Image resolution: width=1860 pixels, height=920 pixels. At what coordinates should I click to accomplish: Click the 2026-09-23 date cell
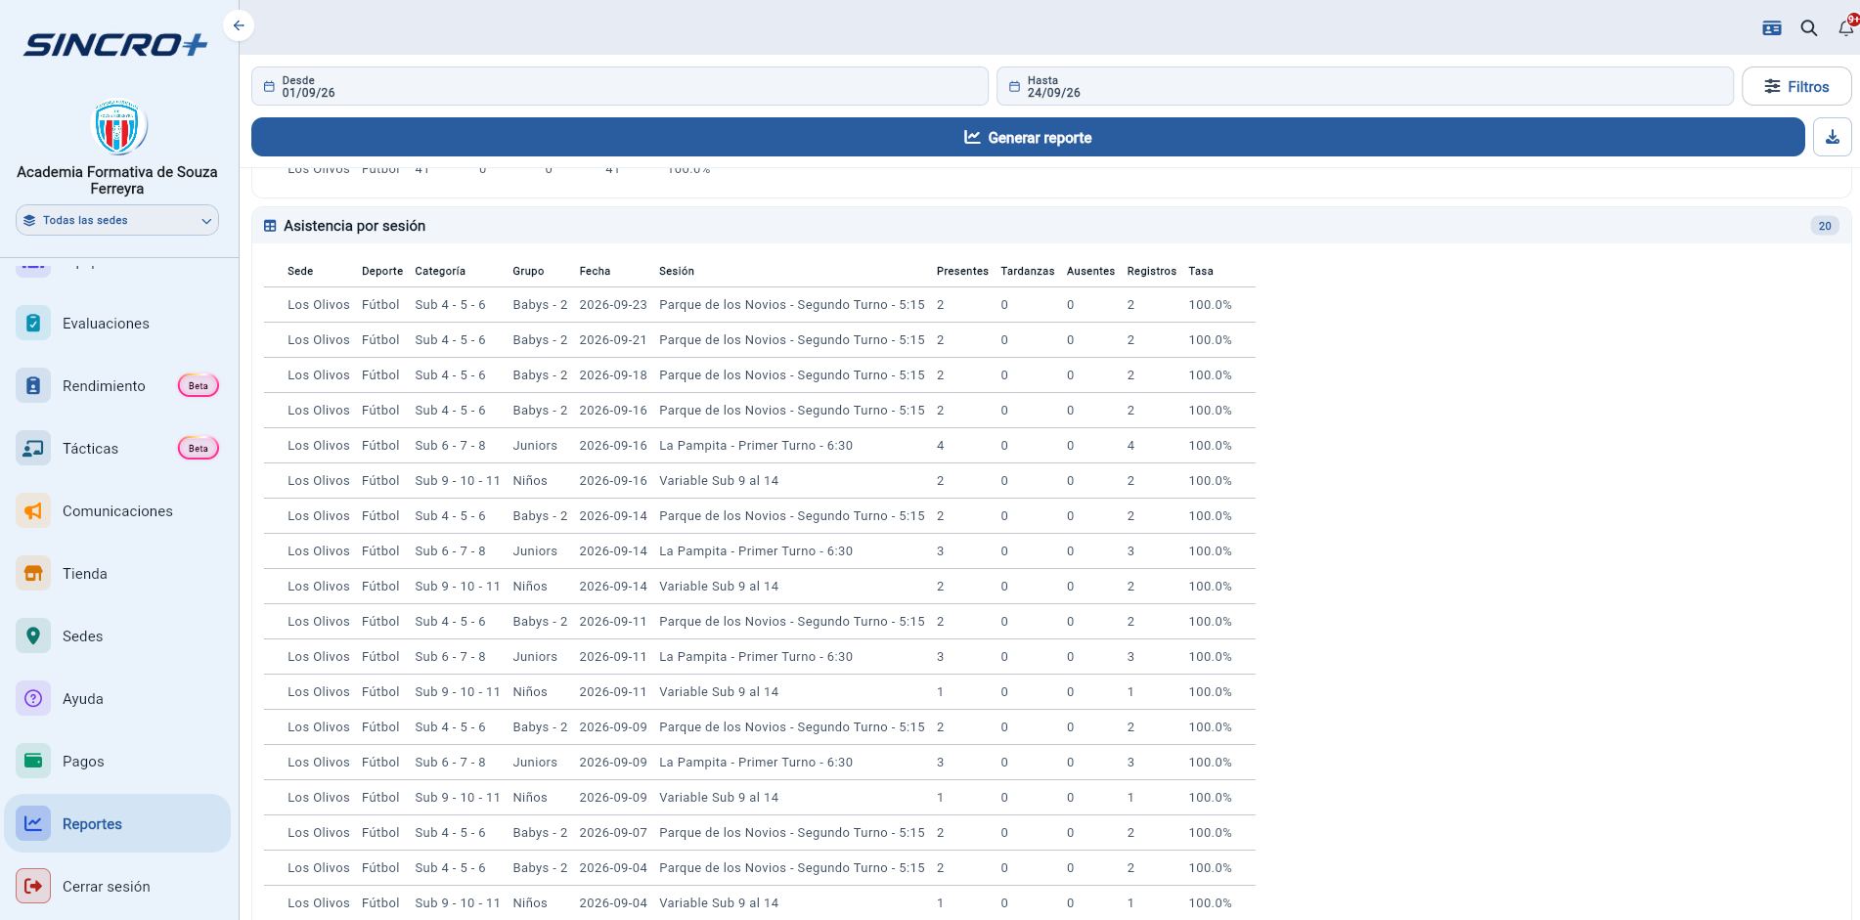point(613,305)
